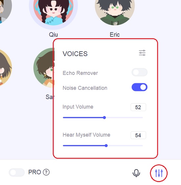Select the Eric voice avatar
Screen dimensions: 181x185
115,11
